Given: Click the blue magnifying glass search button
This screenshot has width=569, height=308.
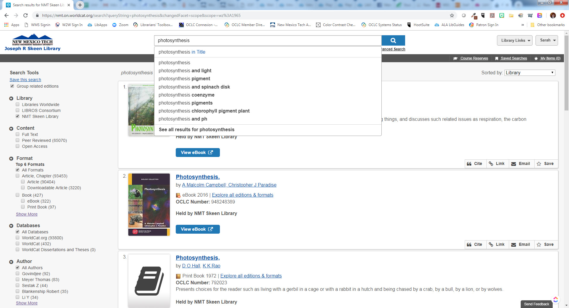Looking at the screenshot, I should tap(393, 41).
